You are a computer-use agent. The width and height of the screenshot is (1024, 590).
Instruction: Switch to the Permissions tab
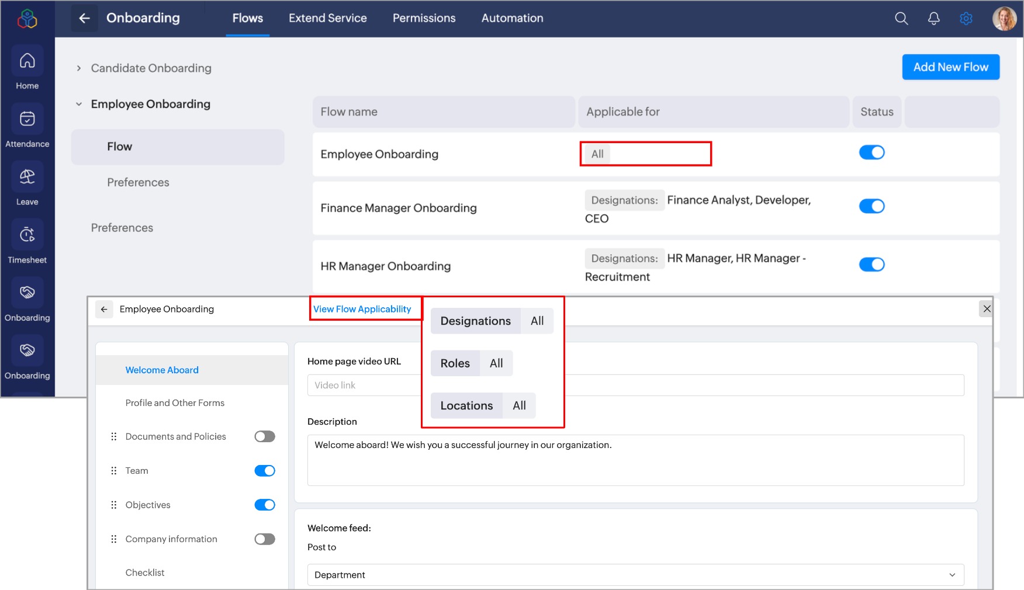[x=424, y=18]
